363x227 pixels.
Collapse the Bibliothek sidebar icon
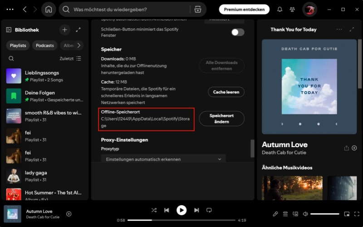9,30
